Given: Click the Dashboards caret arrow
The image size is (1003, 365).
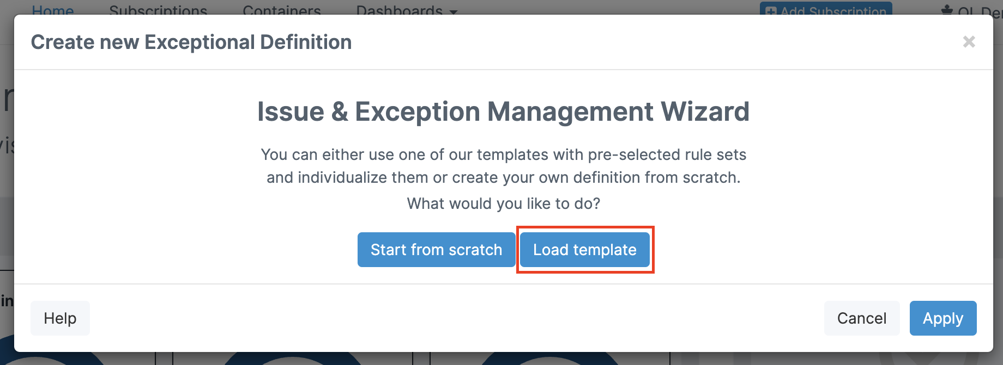Looking at the screenshot, I should click(454, 11).
